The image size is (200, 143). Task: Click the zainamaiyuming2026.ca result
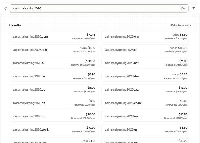[x=54, y=103]
